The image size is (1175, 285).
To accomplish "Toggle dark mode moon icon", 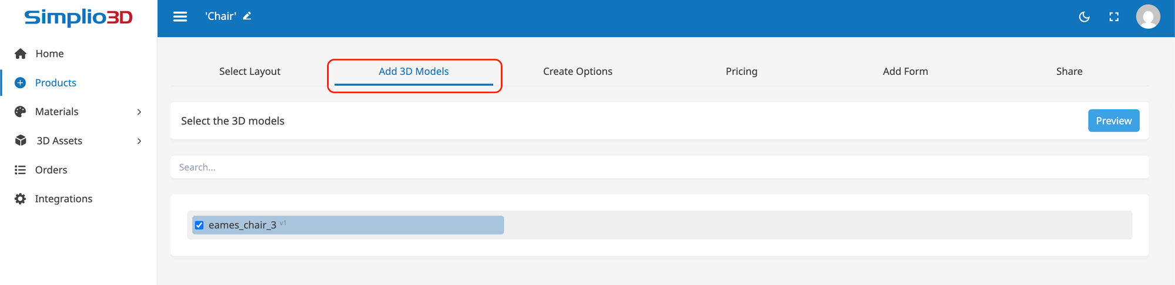I will click(x=1084, y=17).
